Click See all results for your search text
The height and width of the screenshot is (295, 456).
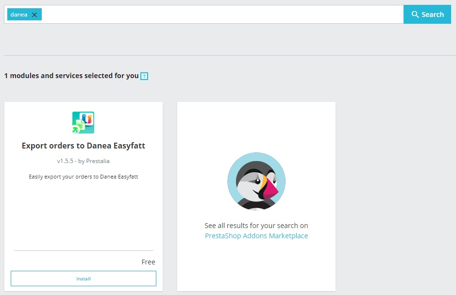[256, 226]
